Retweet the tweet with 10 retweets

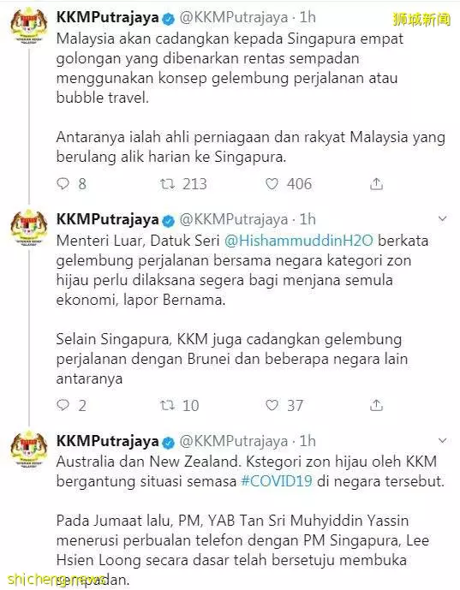[167, 405]
